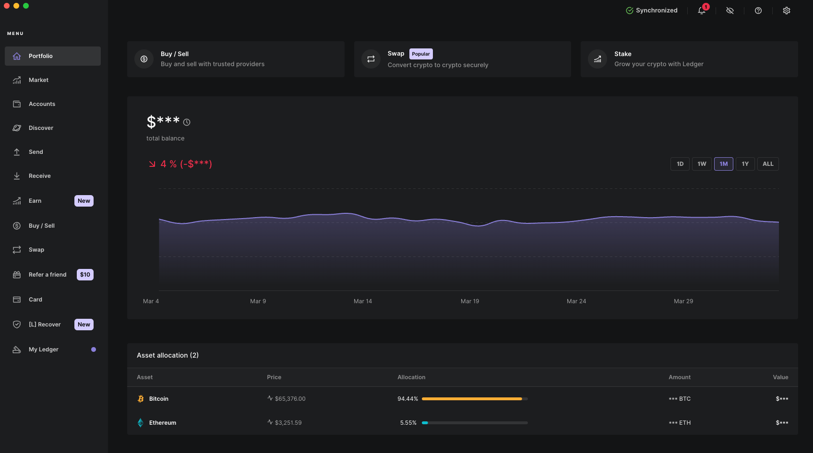813x453 pixels.
Task: Open Portfolio in the sidebar menu
Action: coord(53,56)
